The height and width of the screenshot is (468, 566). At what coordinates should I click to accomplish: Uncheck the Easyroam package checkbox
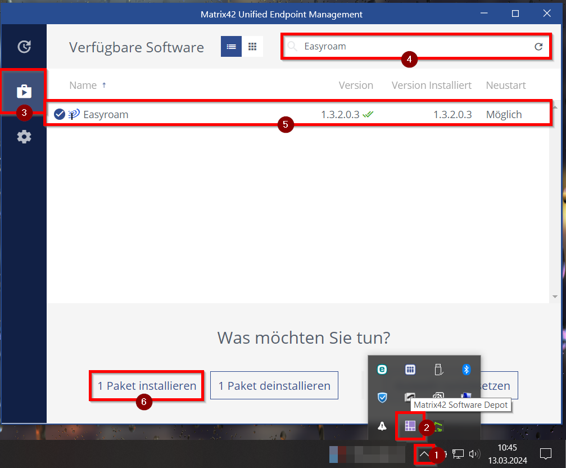(x=60, y=114)
